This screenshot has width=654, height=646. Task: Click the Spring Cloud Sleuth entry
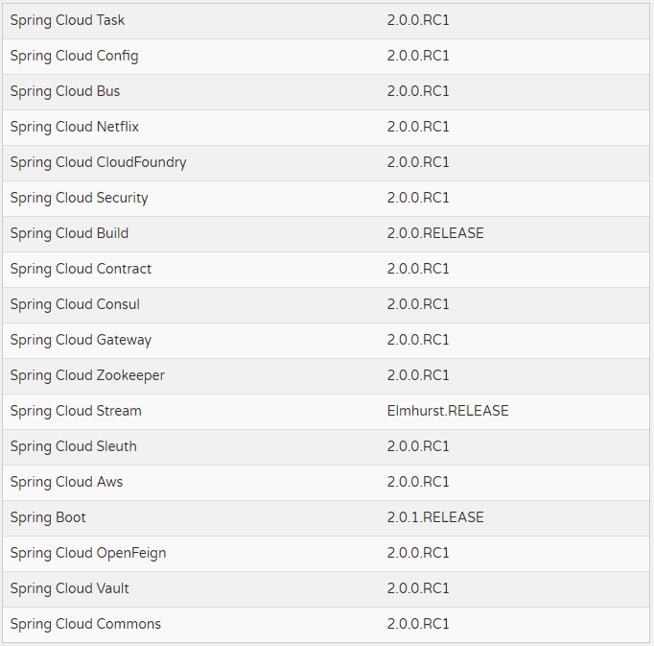pyautogui.click(x=73, y=446)
